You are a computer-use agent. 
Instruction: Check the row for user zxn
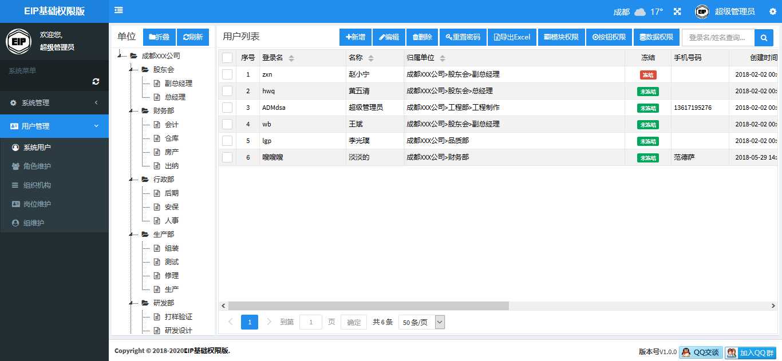[x=227, y=74]
